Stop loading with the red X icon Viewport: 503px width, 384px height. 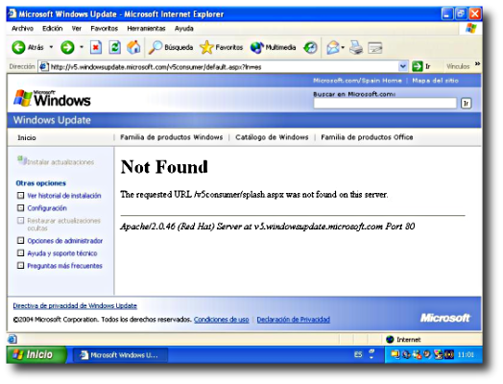click(x=96, y=47)
